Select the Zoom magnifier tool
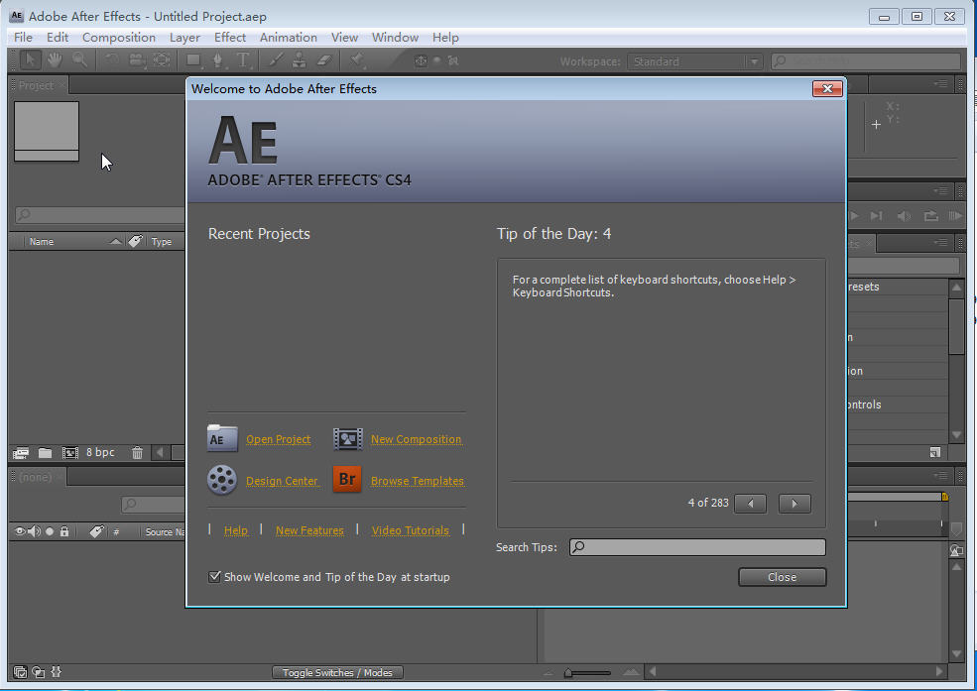Screen dimensions: 977x691 click(79, 59)
